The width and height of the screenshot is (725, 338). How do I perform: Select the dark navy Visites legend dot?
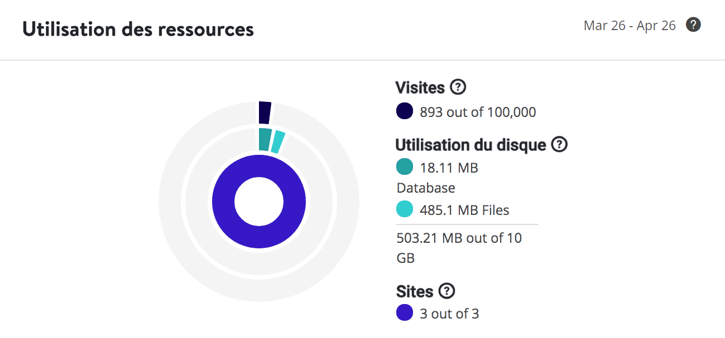click(404, 111)
